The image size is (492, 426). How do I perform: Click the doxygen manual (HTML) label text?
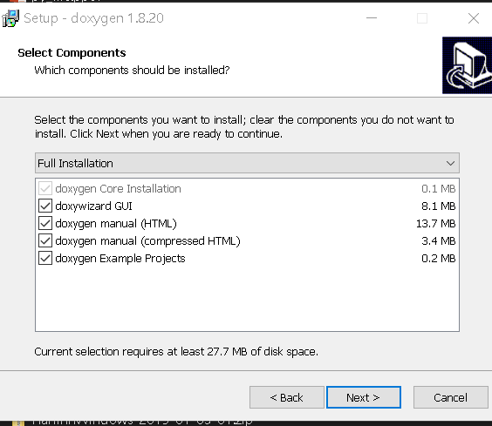(116, 224)
